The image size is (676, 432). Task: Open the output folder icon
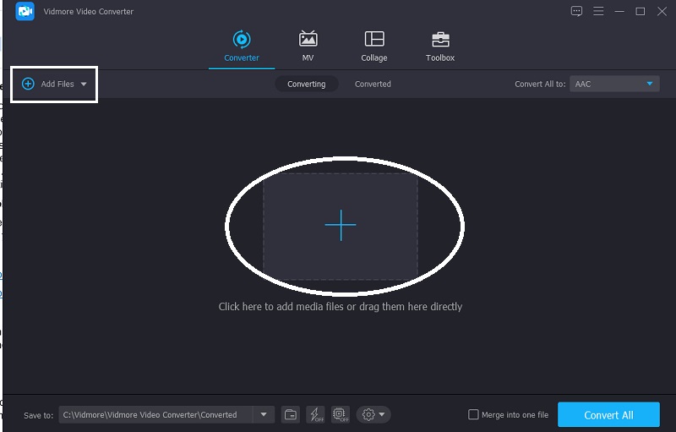point(291,414)
